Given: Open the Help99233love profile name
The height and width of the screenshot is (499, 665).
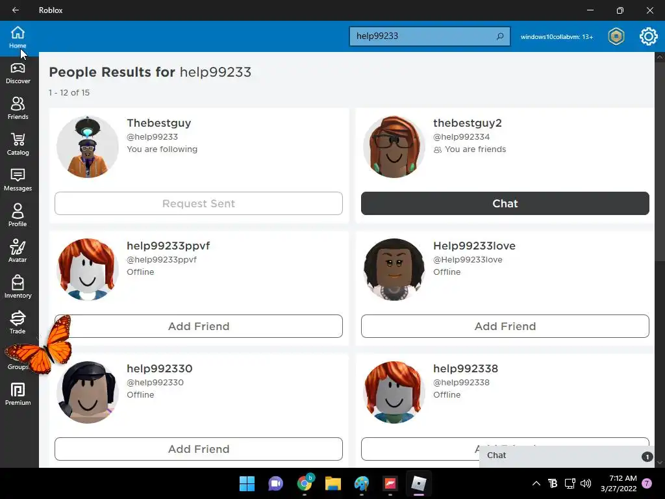Looking at the screenshot, I should [x=474, y=246].
